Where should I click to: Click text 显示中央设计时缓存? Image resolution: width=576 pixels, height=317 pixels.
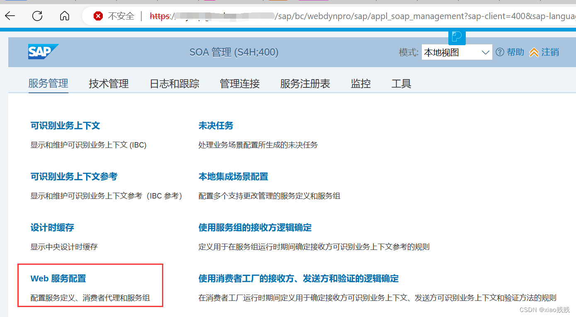64,247
